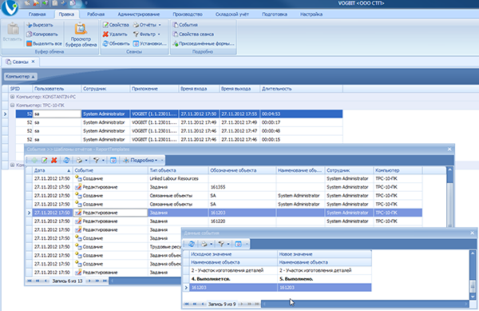479x311 pixels.
Task: Click the Событие column header
Action: click(x=110, y=170)
